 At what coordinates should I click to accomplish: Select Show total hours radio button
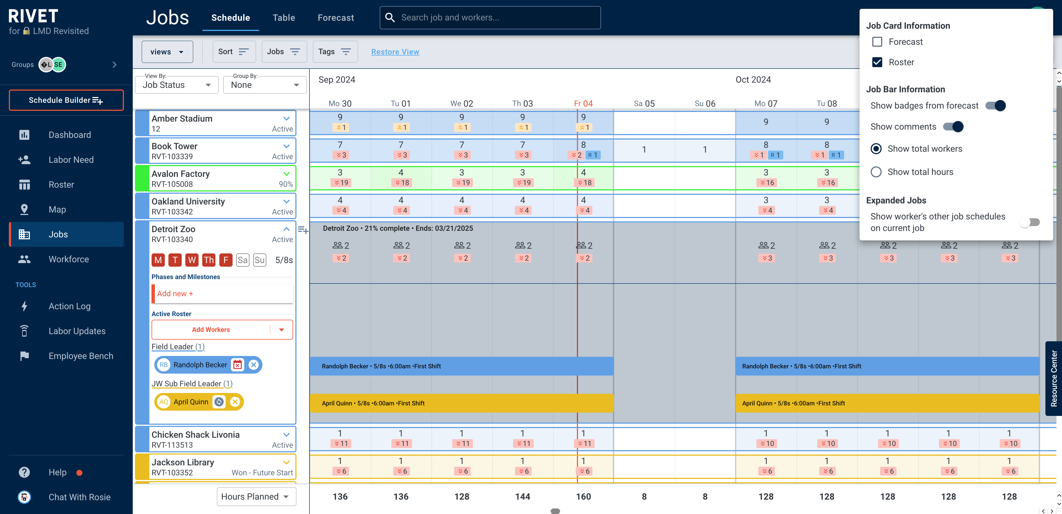tap(876, 172)
